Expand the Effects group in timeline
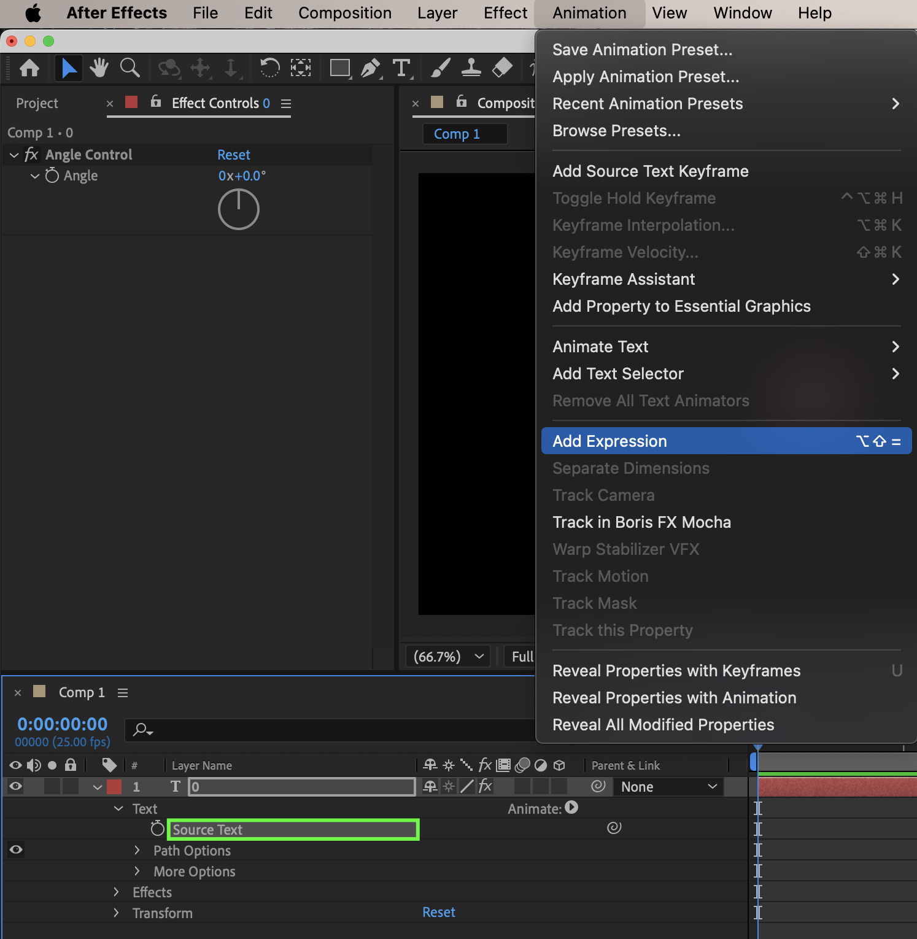Screen dimensions: 917x939 (x=116, y=892)
